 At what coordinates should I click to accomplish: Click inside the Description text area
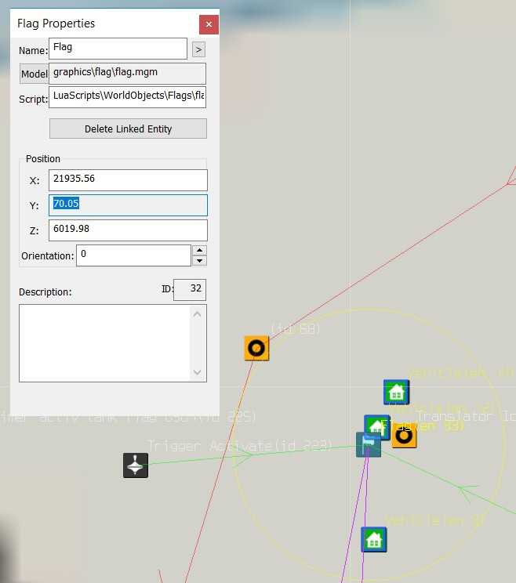click(x=104, y=342)
